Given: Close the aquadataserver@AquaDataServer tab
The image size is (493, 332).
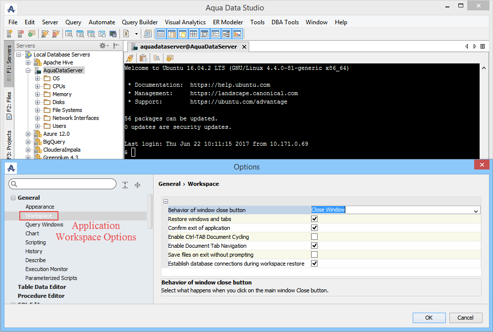Looking at the screenshot, I should pyautogui.click(x=244, y=47).
